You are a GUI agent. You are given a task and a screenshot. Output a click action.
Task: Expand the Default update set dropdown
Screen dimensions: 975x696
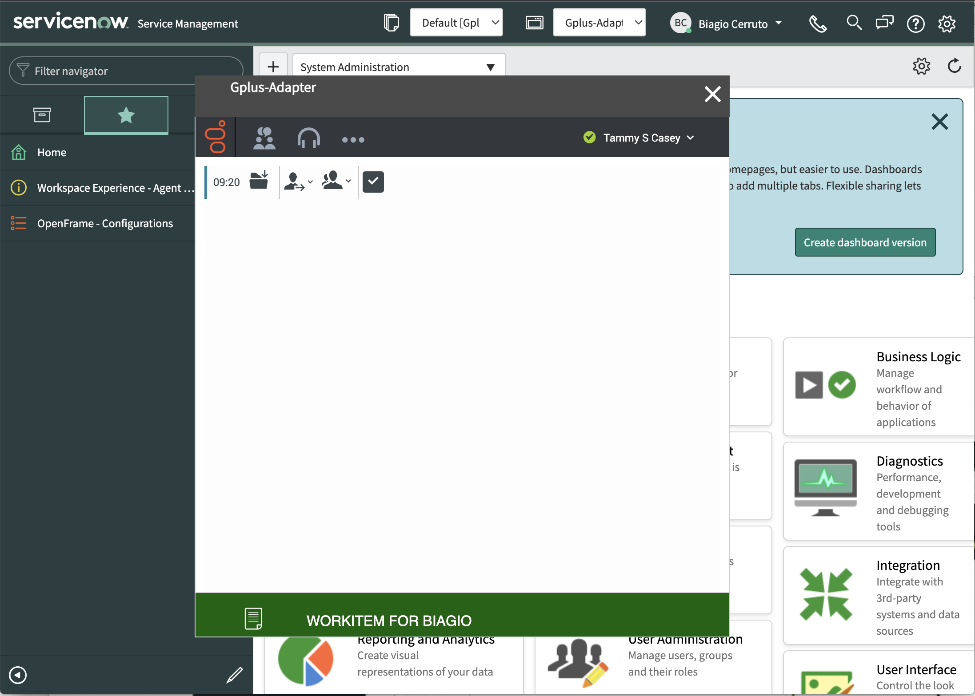click(456, 23)
